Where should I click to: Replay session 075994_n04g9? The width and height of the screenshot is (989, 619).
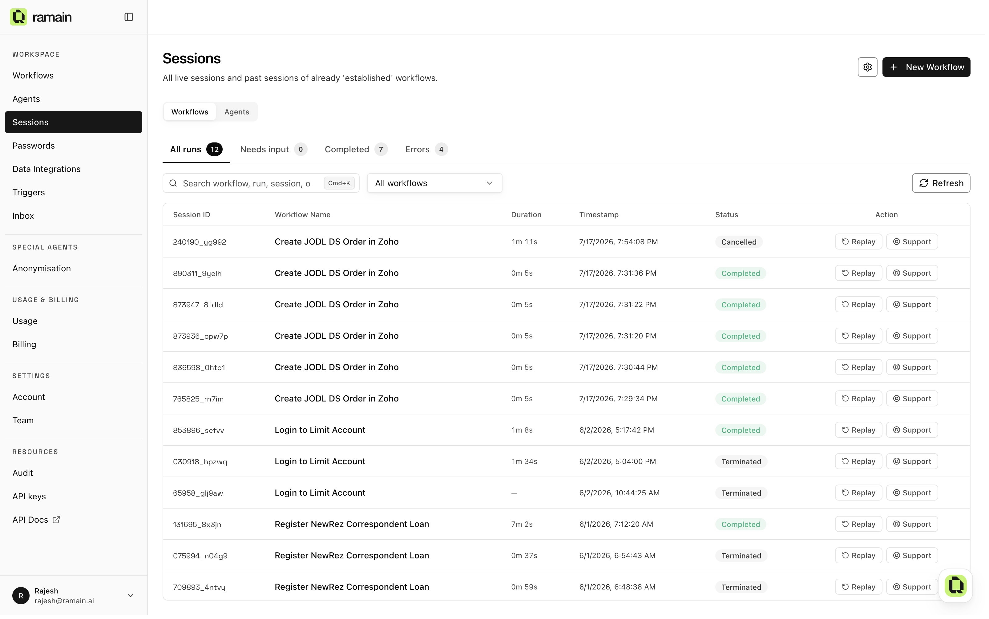pos(858,556)
